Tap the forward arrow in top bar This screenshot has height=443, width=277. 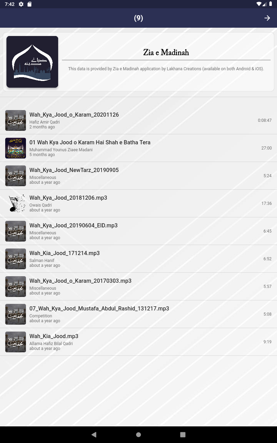tap(267, 18)
